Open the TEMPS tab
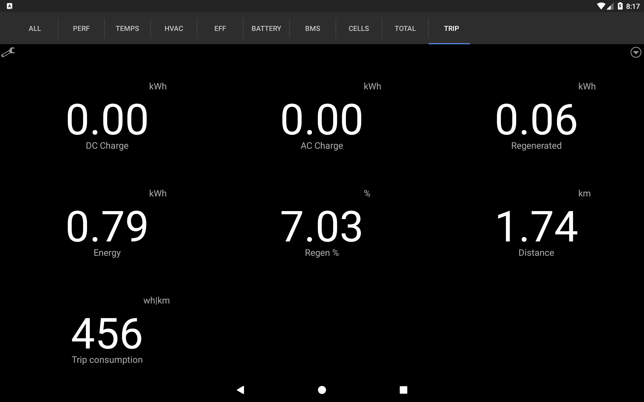This screenshot has height=402, width=644. pos(128,28)
